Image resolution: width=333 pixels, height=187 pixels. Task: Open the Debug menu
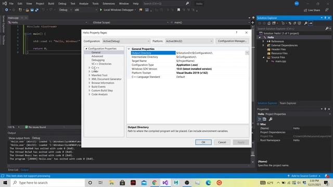tap(62, 4)
